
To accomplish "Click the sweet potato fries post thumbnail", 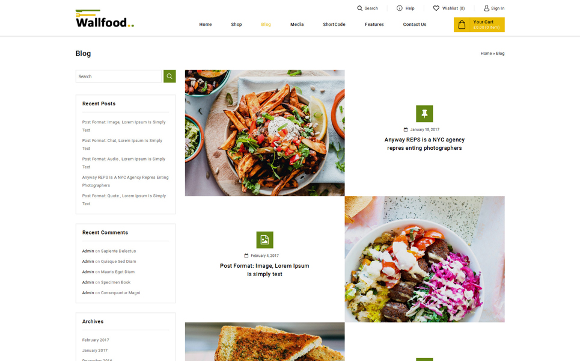I will (264, 133).
